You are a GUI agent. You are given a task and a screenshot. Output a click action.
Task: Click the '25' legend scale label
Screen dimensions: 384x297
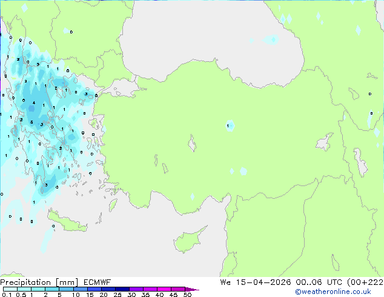(118, 295)
